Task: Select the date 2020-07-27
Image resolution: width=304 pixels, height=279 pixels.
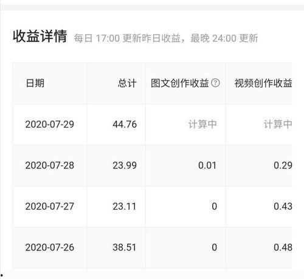Action: [50, 207]
